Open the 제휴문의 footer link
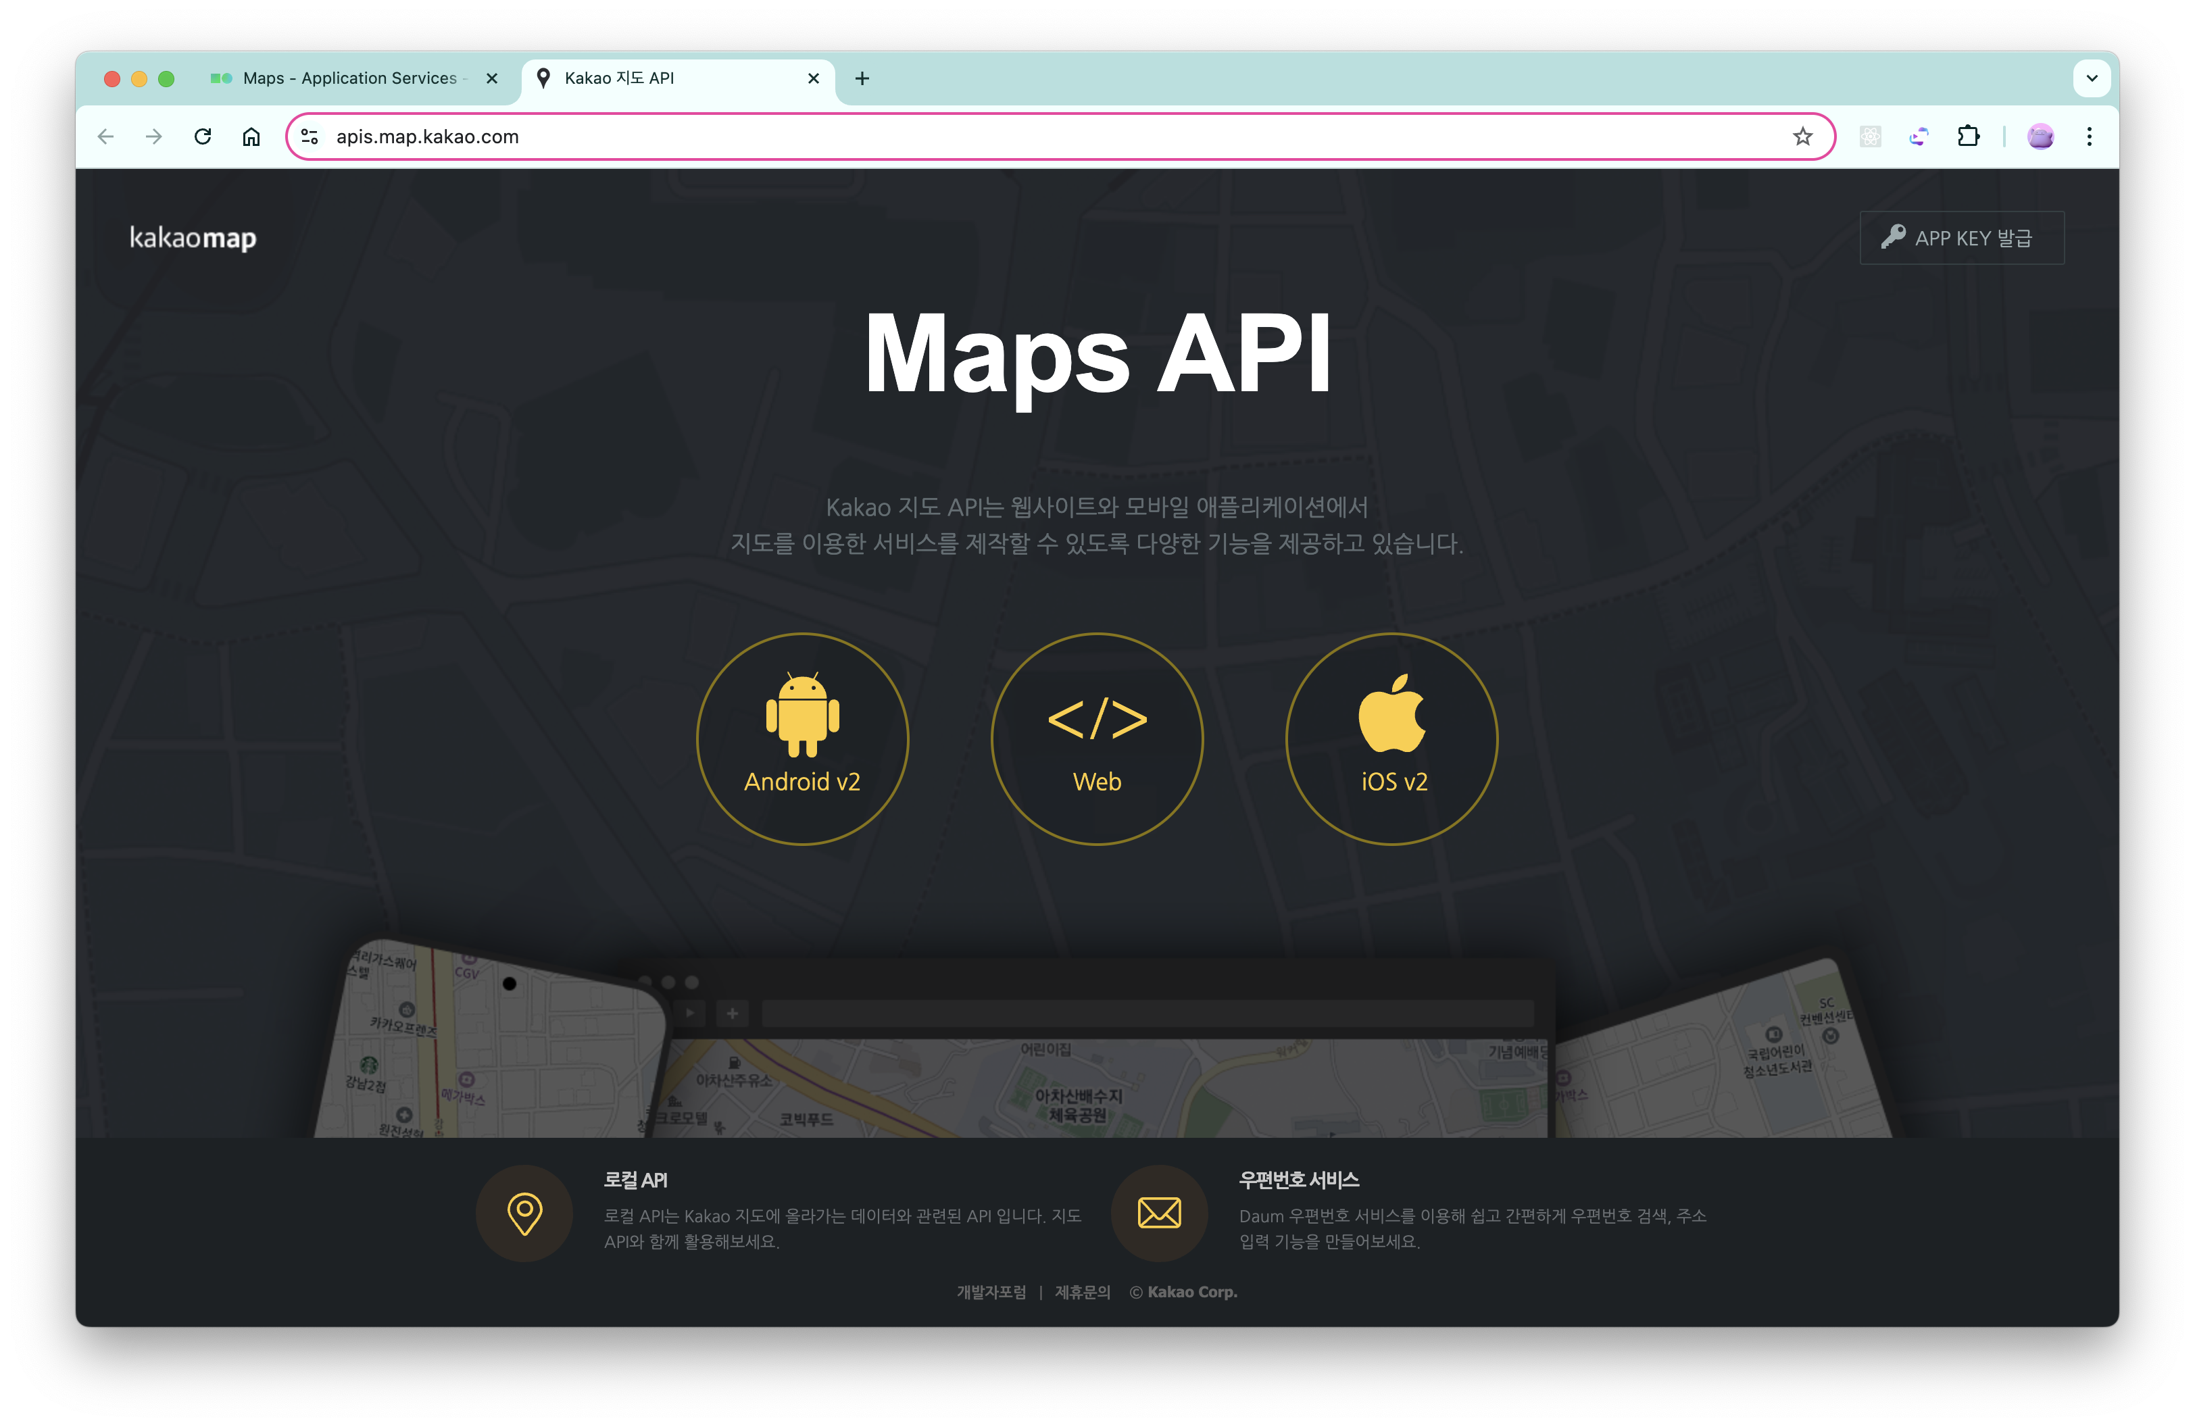Screen dimensions: 2195x1427 click(1082, 1291)
